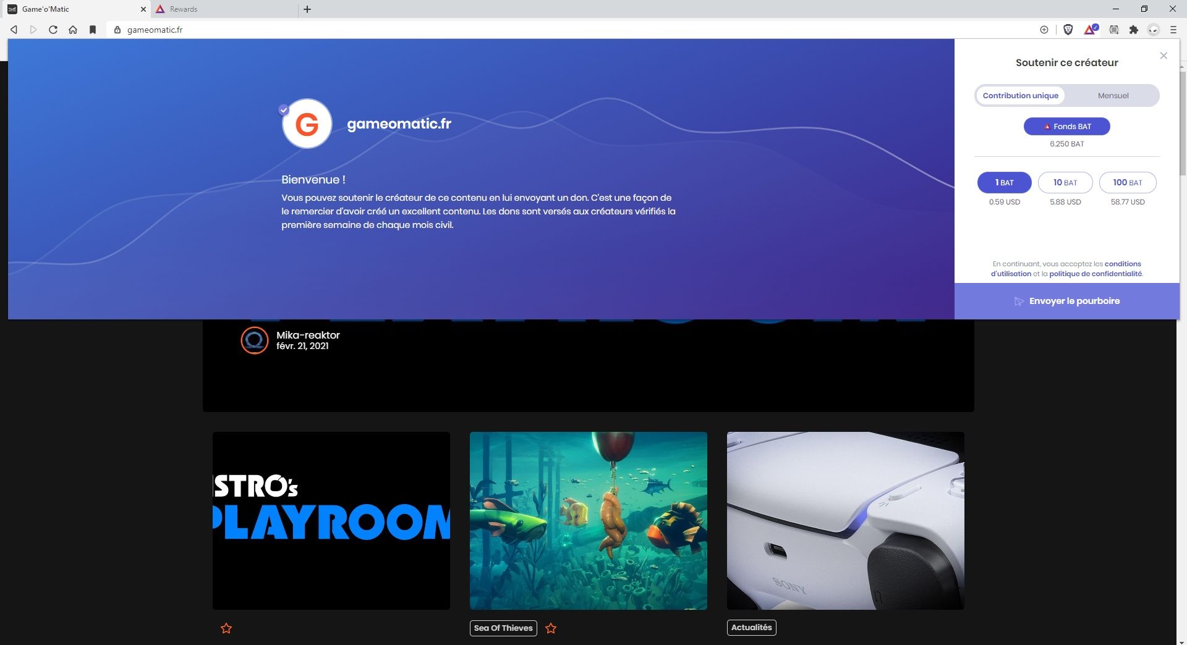Click the scrollbar down arrow
The width and height of the screenshot is (1187, 645).
(x=1181, y=641)
